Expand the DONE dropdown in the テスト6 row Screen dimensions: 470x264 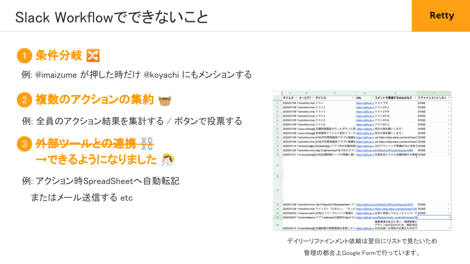[x=449, y=125]
